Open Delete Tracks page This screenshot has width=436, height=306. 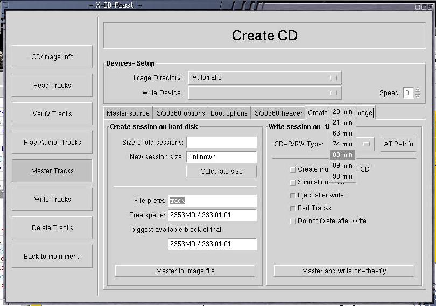[52, 228]
